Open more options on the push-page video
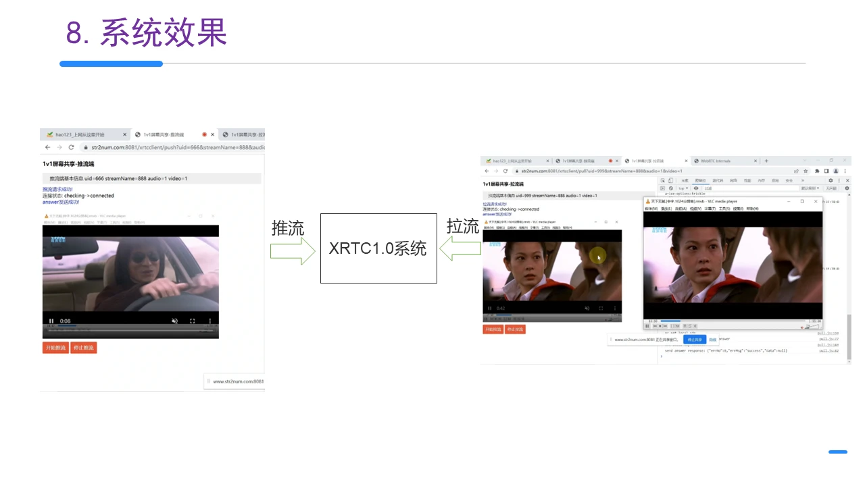Image resolution: width=865 pixels, height=486 pixels. pos(210,321)
